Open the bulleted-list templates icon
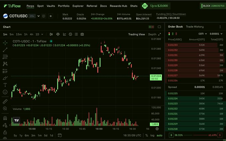The width and height of the screenshot is (226, 141). point(76,34)
